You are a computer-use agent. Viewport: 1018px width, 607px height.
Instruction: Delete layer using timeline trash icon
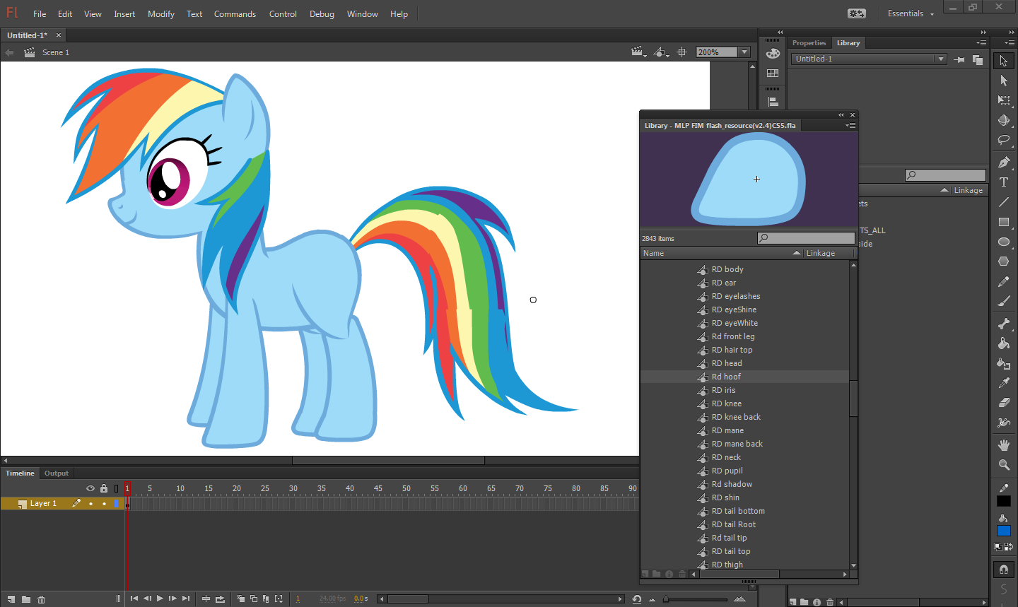(42, 599)
